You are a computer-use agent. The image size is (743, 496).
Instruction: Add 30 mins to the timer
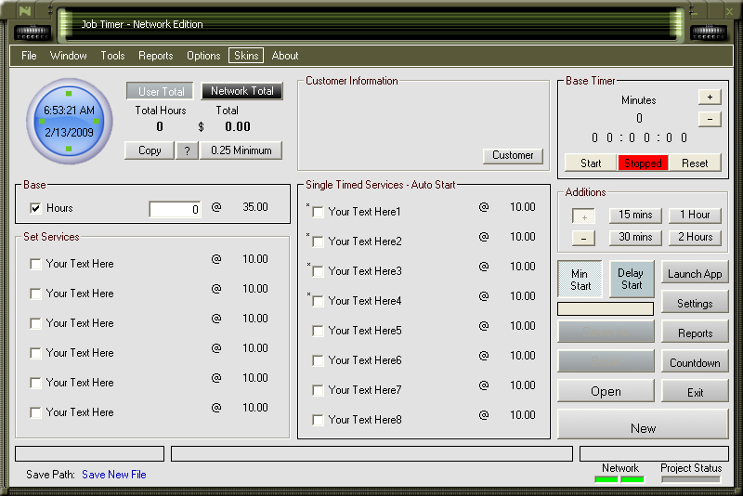(x=635, y=238)
